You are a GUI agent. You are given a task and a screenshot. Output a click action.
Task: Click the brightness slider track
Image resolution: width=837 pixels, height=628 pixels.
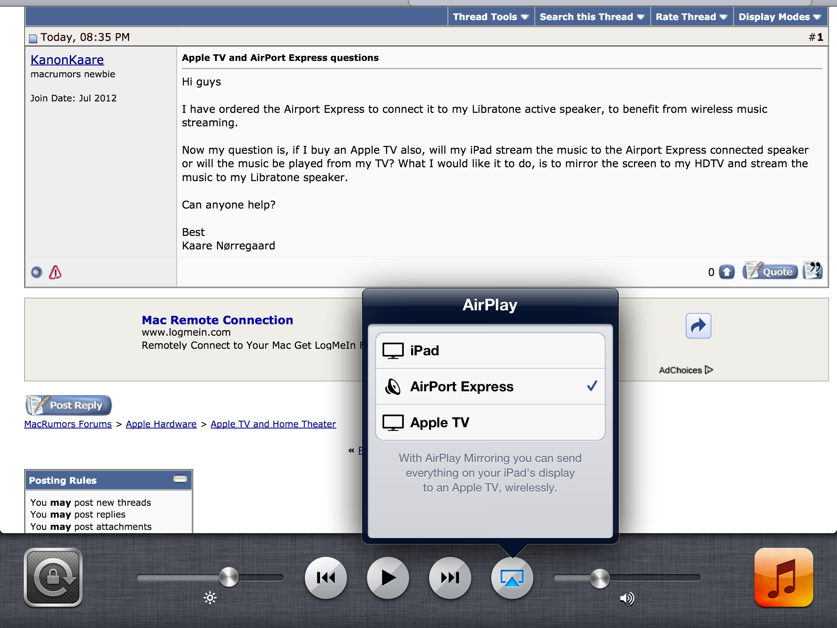click(x=210, y=577)
